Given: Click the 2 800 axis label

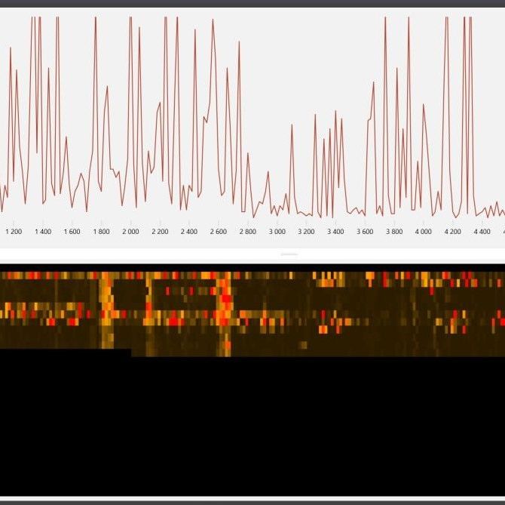Looking at the screenshot, I should click(248, 232).
